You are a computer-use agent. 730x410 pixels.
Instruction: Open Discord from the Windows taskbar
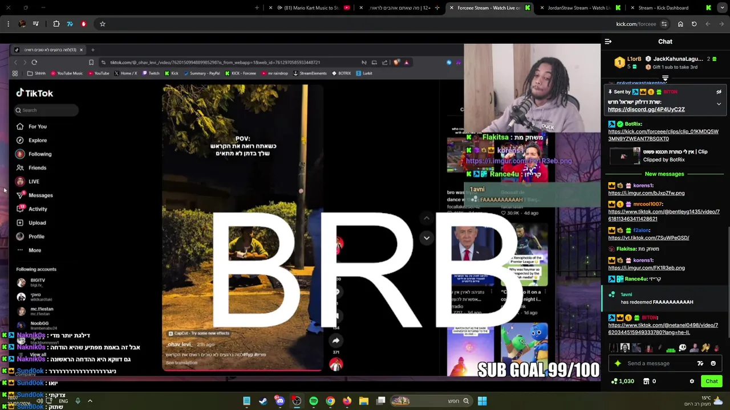pyautogui.click(x=280, y=401)
